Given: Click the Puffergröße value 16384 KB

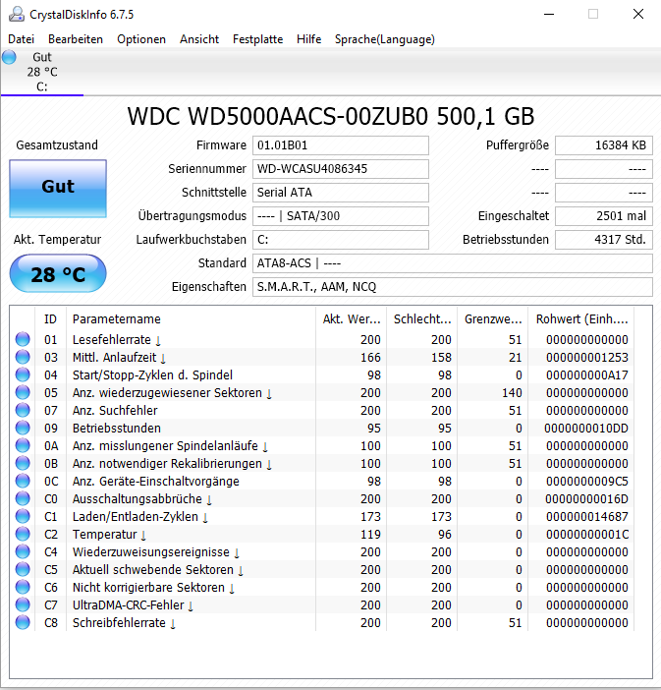Looking at the screenshot, I should (x=604, y=145).
